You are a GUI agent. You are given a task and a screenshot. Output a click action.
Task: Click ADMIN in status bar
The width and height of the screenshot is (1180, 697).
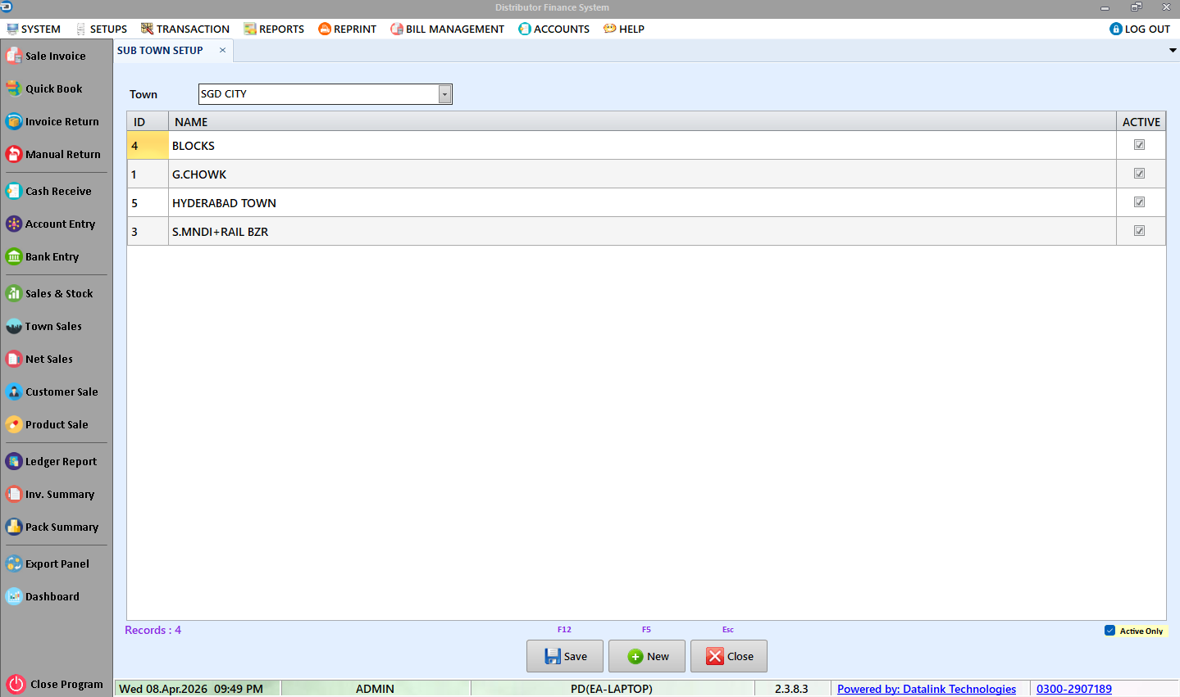coord(375,689)
